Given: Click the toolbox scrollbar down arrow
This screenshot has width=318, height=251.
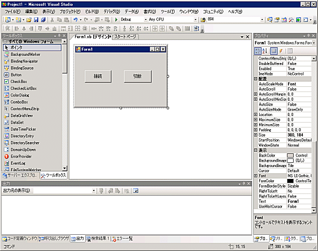Looking at the screenshot, I should pyautogui.click(x=65, y=168).
